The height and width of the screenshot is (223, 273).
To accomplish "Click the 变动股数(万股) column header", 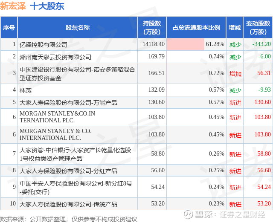I will point(258,28).
